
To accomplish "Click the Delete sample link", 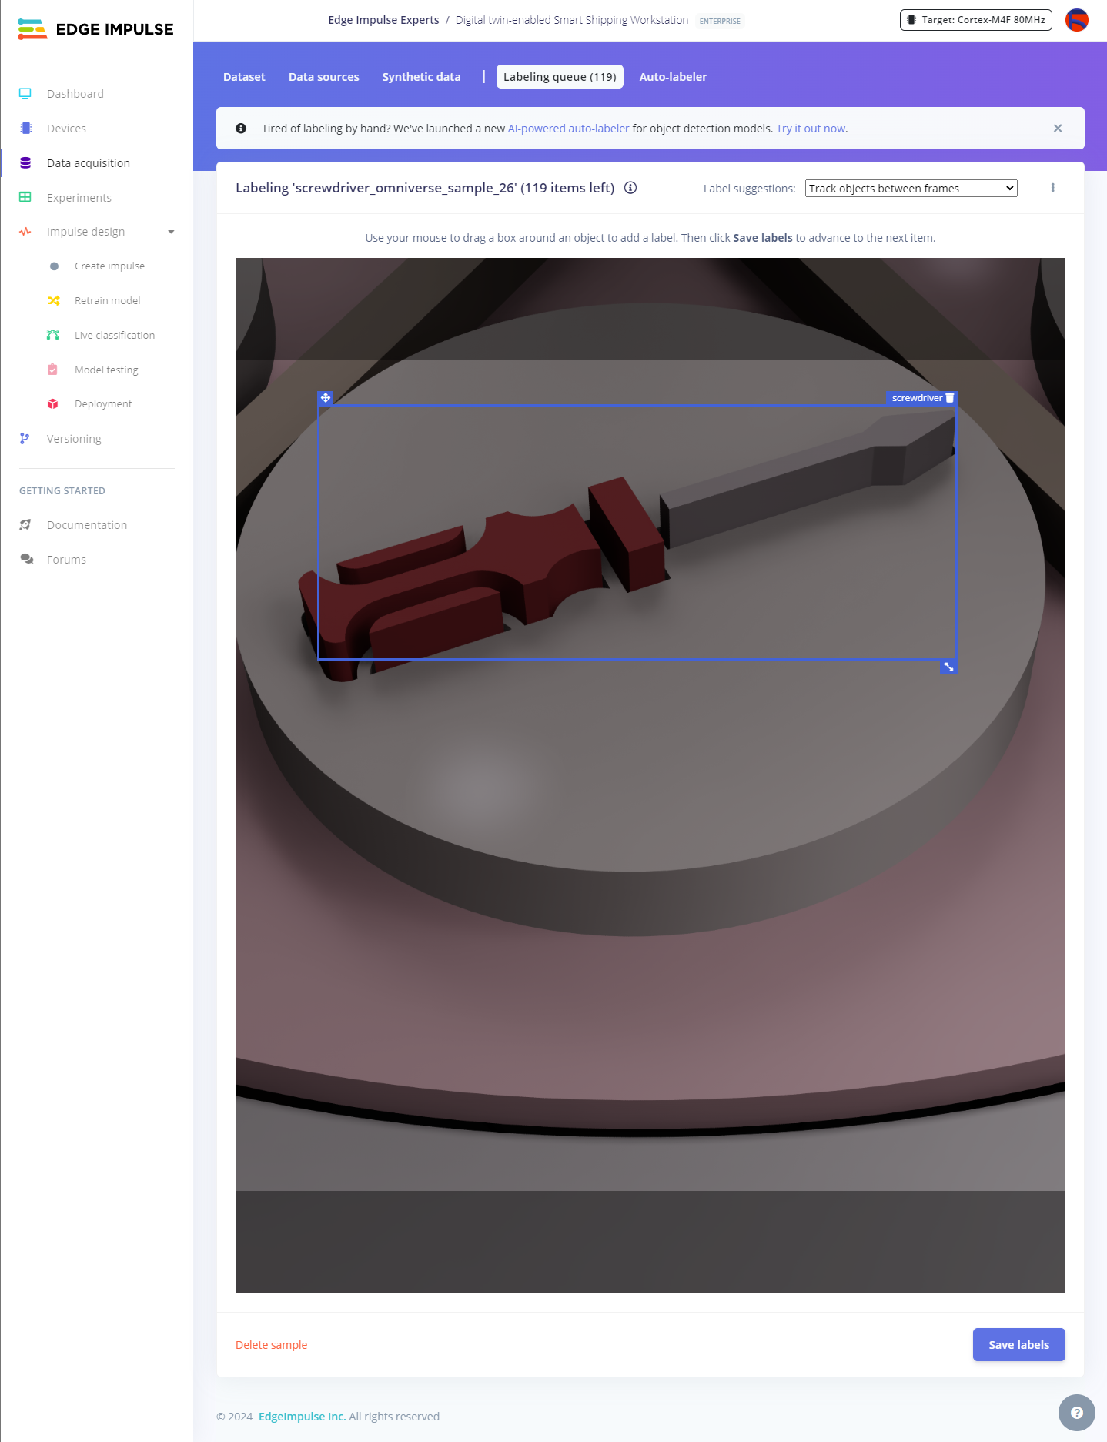I will [271, 1345].
